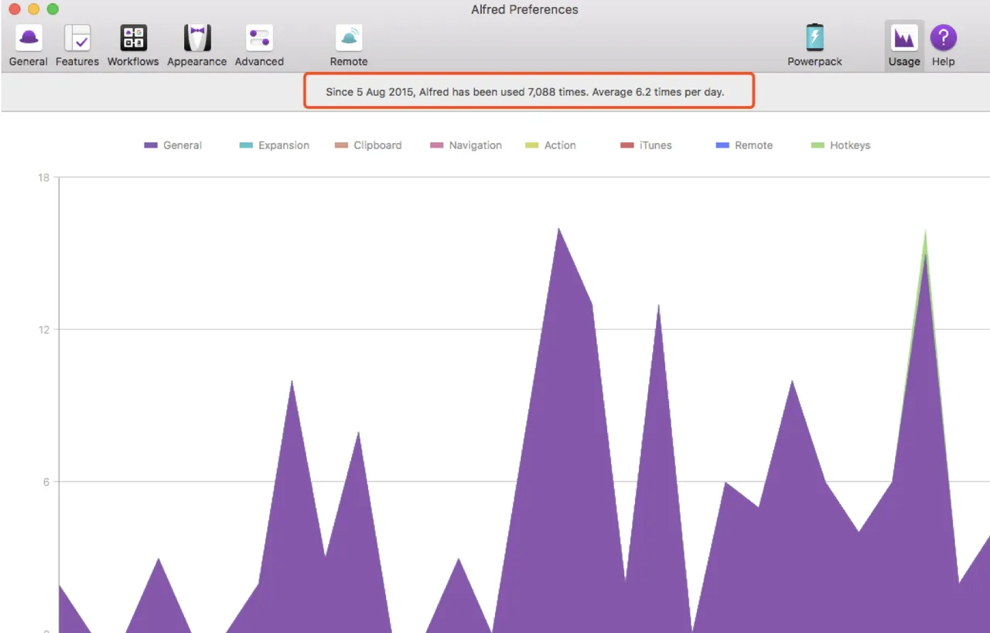Click the Alfred Preferences window title
This screenshot has height=633, width=990.
(x=524, y=10)
